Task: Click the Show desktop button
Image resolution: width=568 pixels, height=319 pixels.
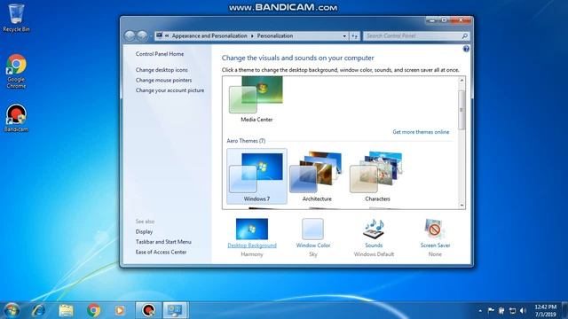Action: coord(564,310)
